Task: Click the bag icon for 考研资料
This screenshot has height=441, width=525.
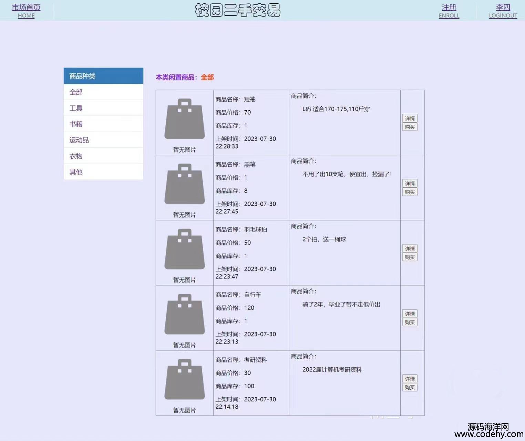Action: point(185,379)
